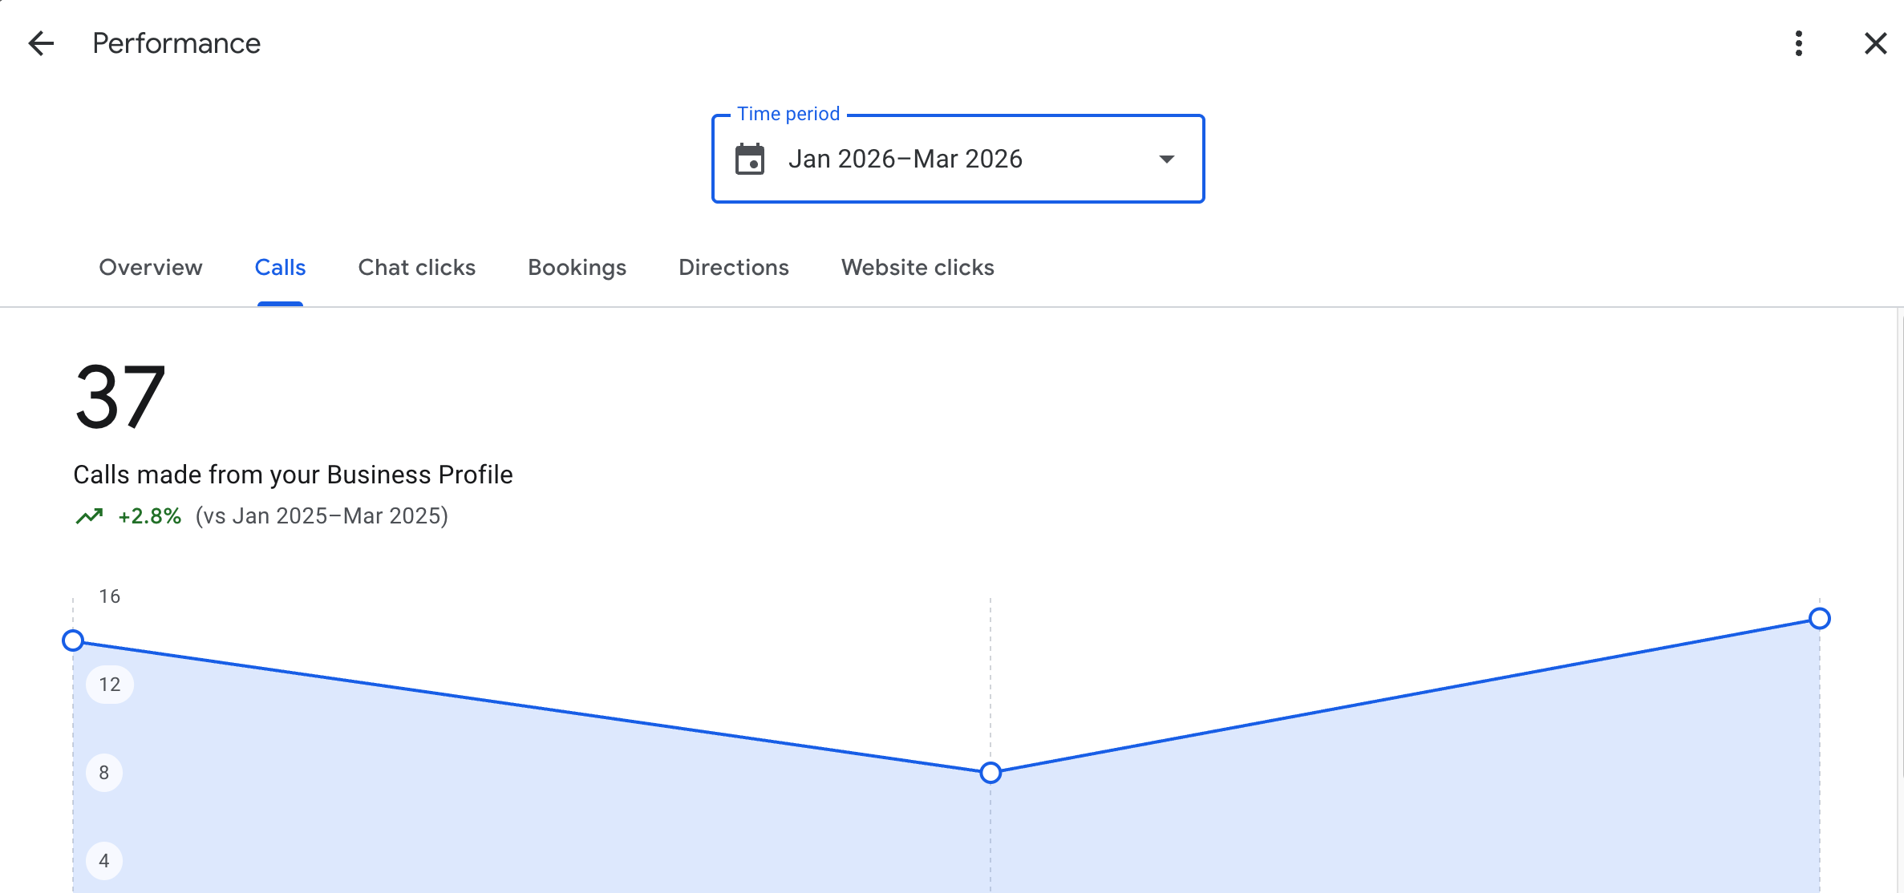Click the 8 axis label on chart
The height and width of the screenshot is (893, 1904).
point(104,773)
